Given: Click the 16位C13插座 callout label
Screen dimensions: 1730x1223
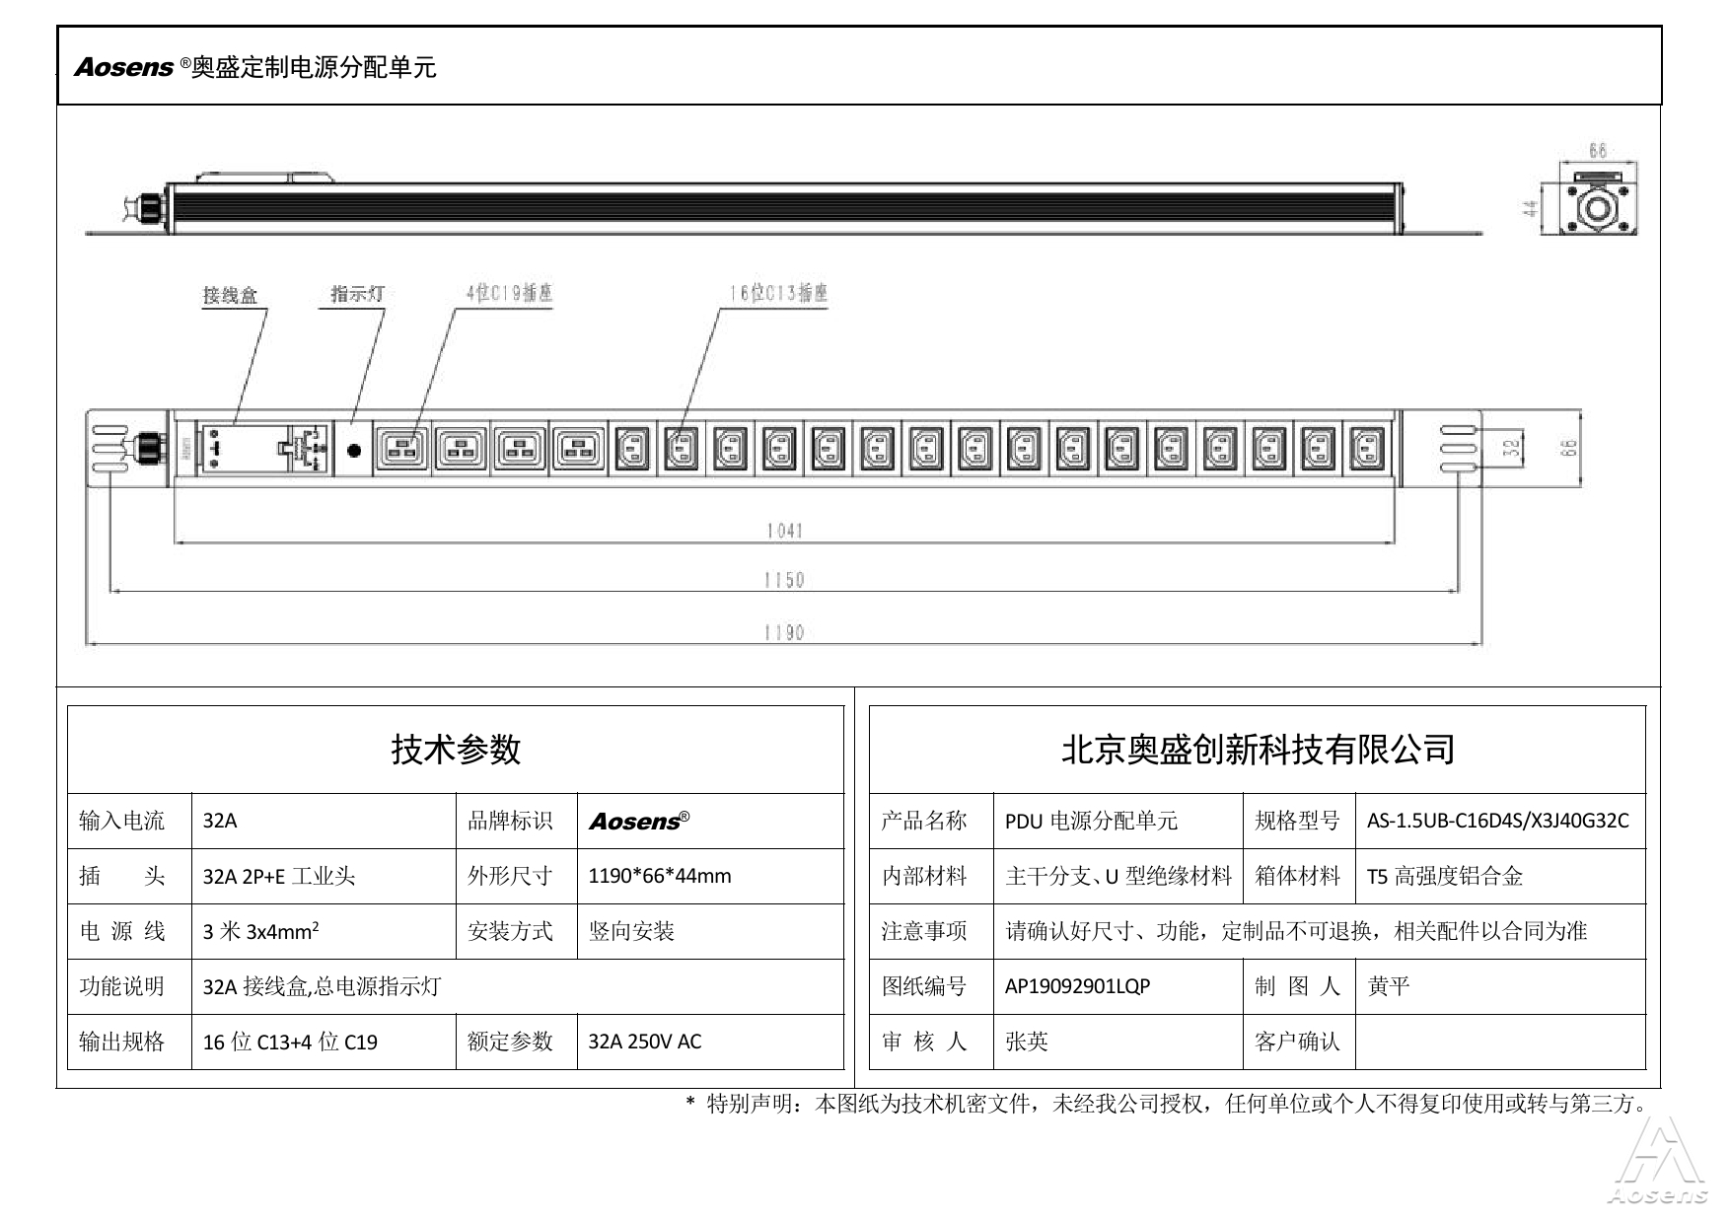Looking at the screenshot, I should point(777,293).
